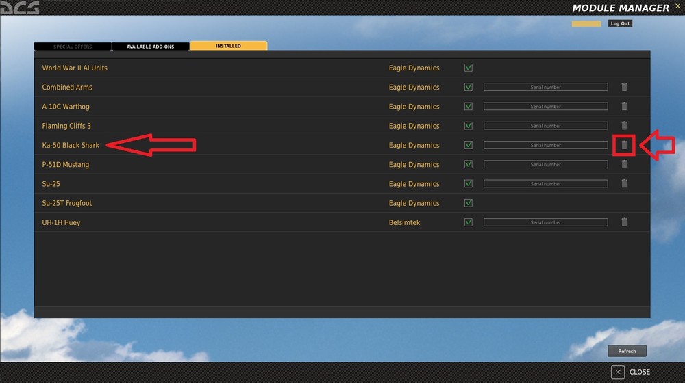
Task: Focus the Ka-50 Black Shark serial number field
Action: coord(546,145)
